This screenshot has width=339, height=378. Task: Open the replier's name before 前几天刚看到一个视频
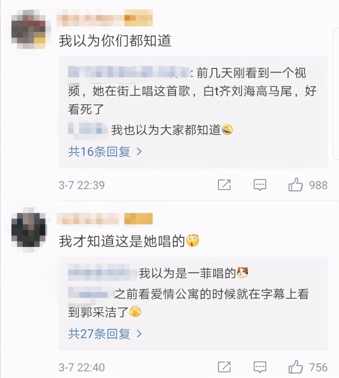coord(129,71)
